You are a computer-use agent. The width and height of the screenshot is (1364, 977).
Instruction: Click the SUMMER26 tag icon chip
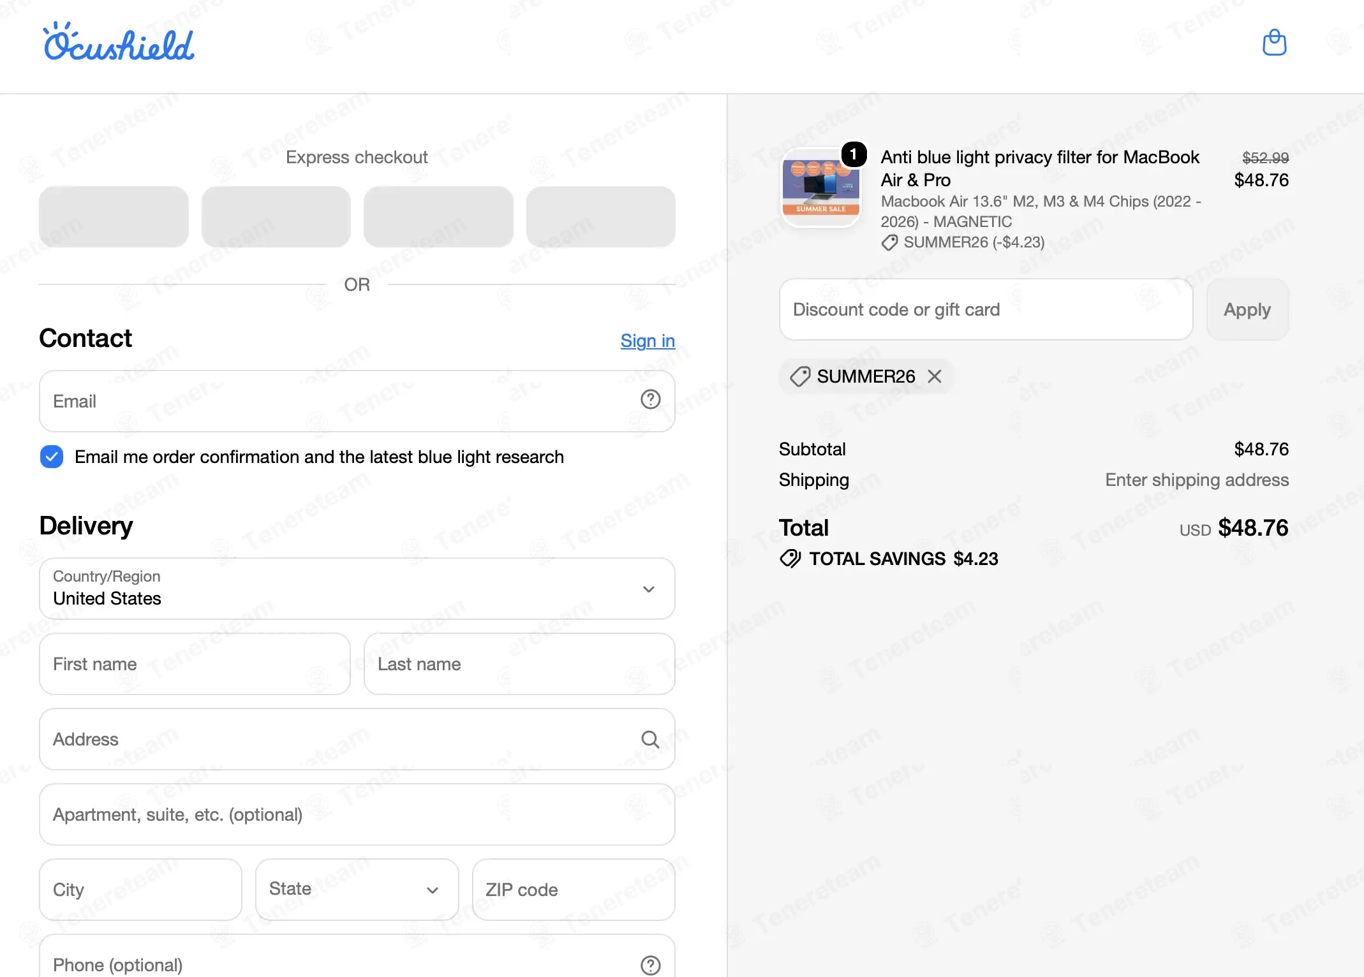[800, 376]
